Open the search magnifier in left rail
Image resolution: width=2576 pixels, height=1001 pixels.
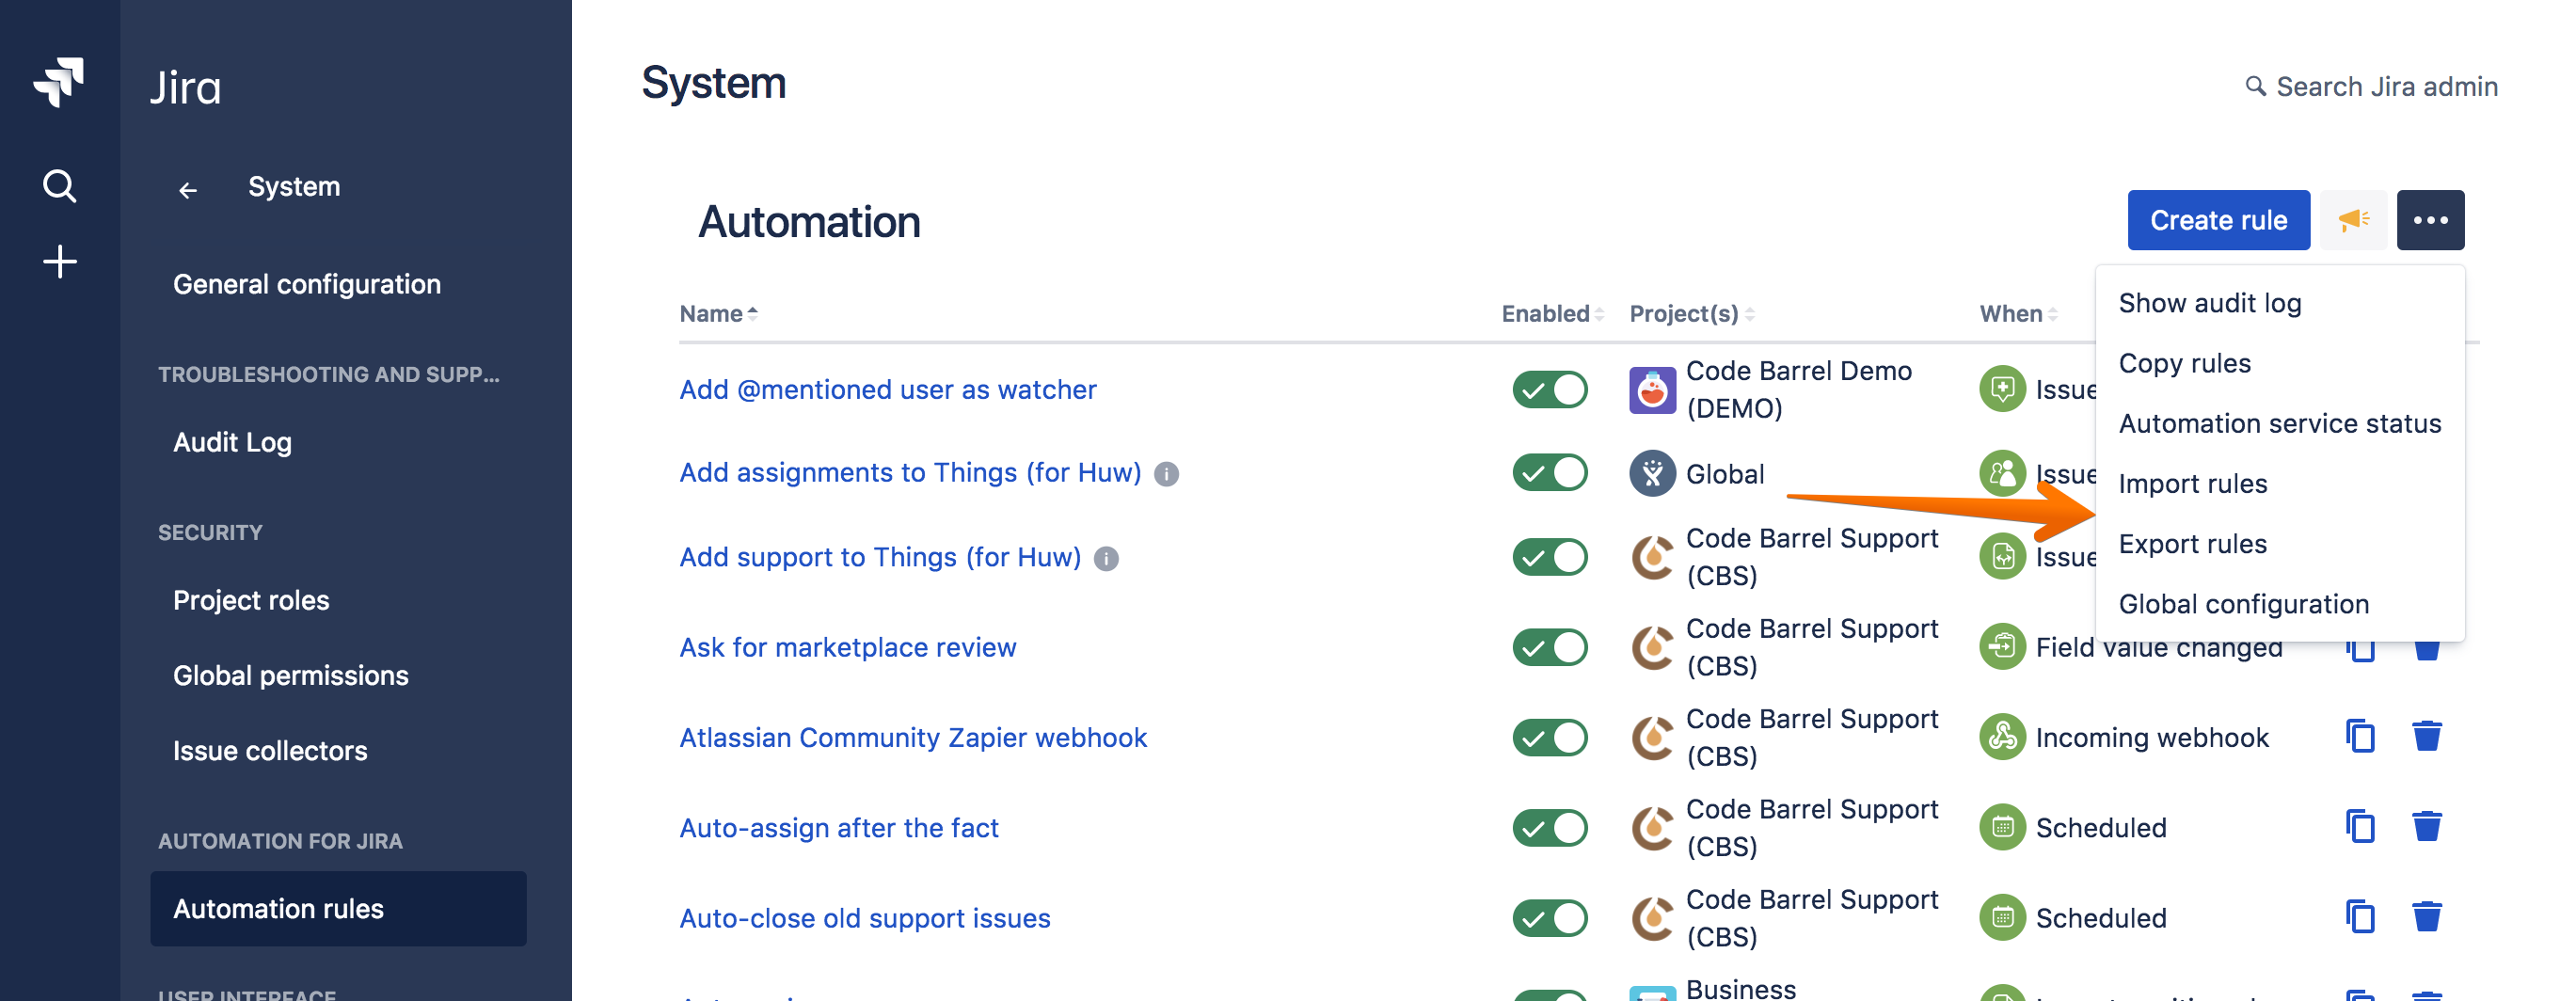coord(59,186)
